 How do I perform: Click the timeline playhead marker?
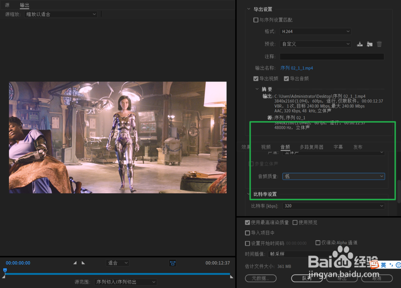coord(5,270)
